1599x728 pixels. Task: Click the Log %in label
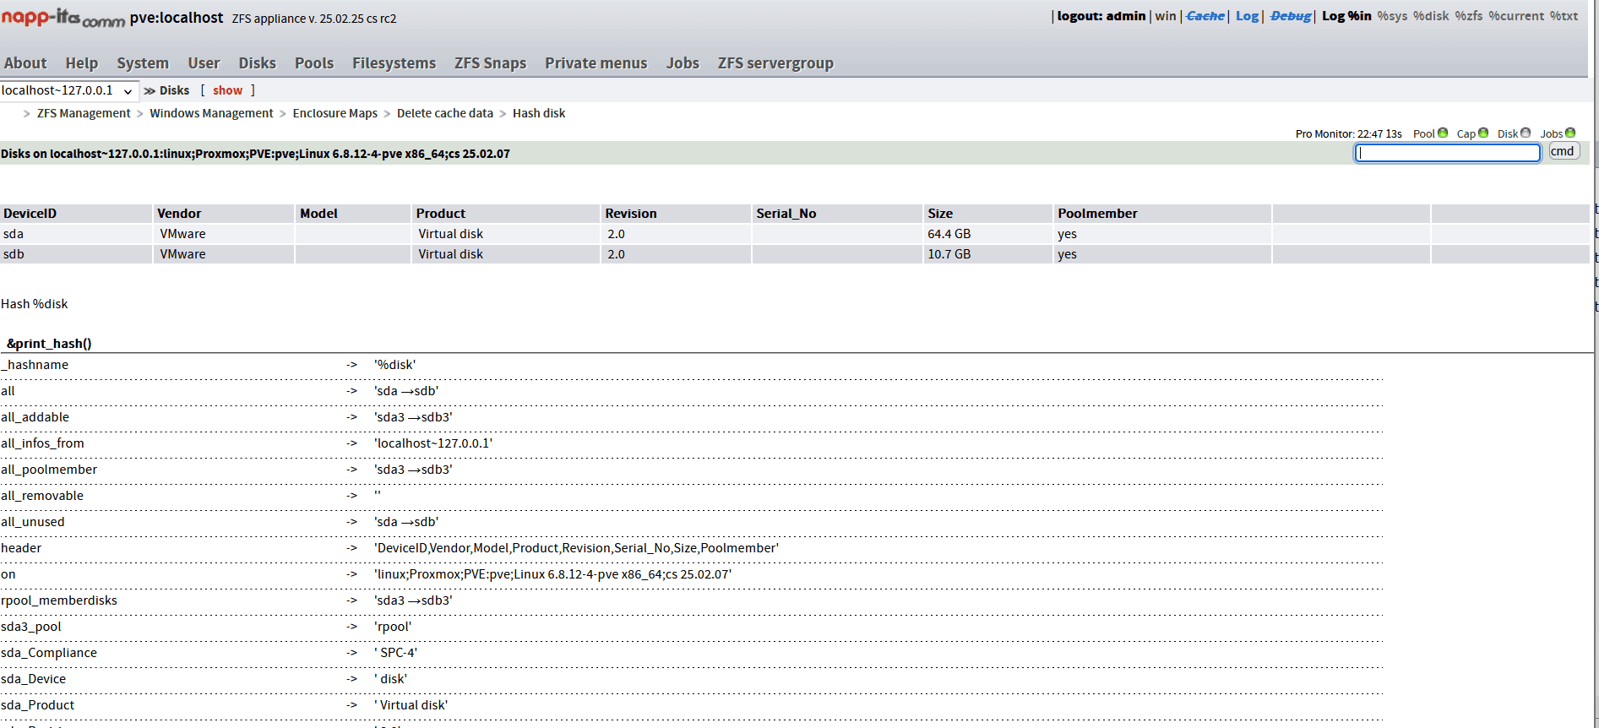1346,16
